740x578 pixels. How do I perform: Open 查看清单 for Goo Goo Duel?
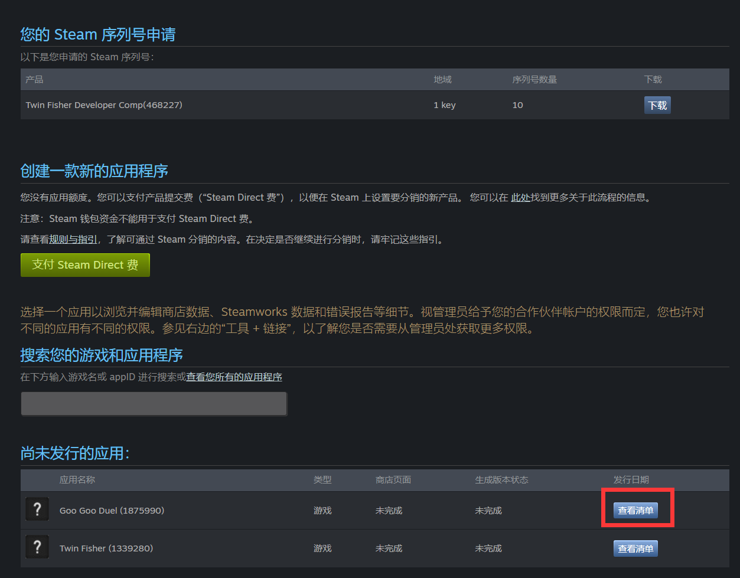(x=635, y=511)
